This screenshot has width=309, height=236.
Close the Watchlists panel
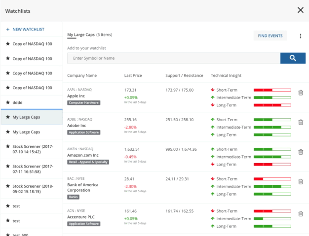pos(300,10)
